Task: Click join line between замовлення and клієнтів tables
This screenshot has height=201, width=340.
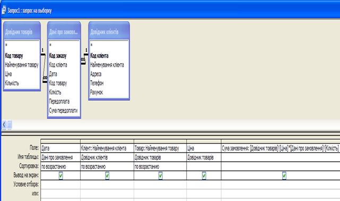Action: point(84,59)
